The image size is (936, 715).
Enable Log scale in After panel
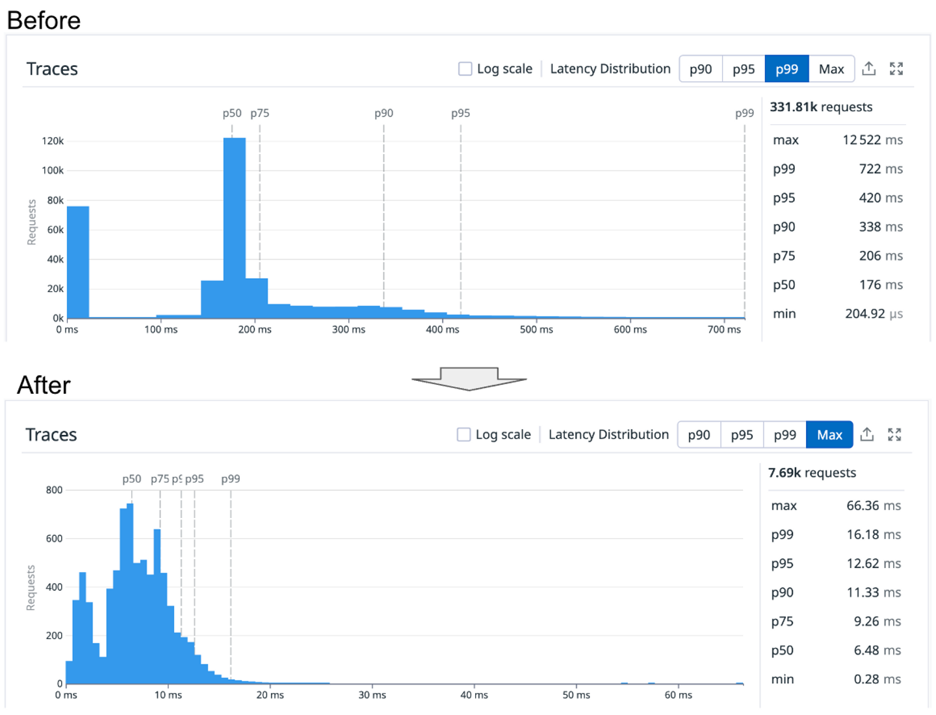pyautogui.click(x=463, y=434)
